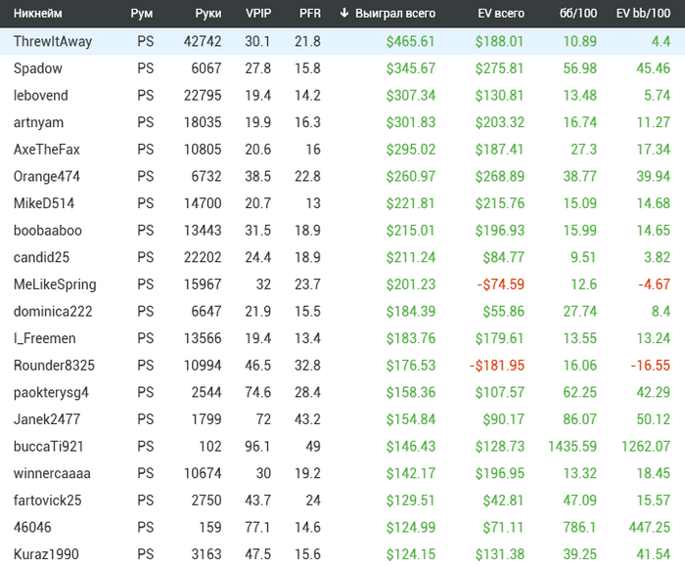Screen dimensions: 685x566
Task: Click hands count 18035
Action: 203,122
